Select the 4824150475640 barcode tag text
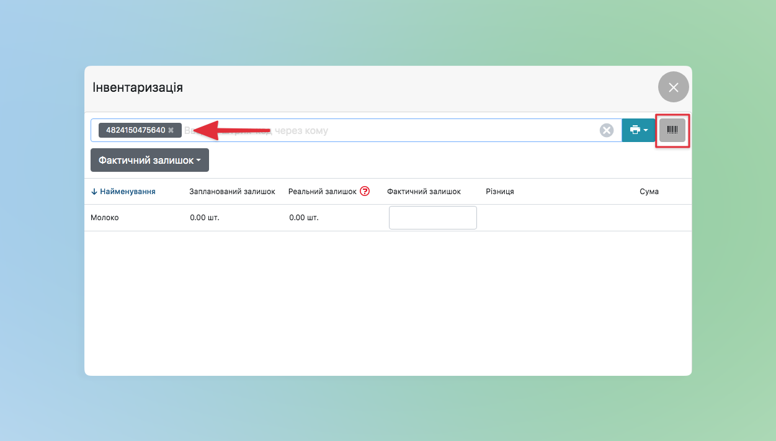The image size is (776, 441). tap(135, 130)
